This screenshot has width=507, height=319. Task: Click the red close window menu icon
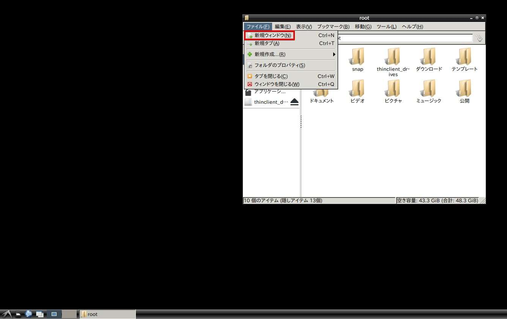(250, 84)
